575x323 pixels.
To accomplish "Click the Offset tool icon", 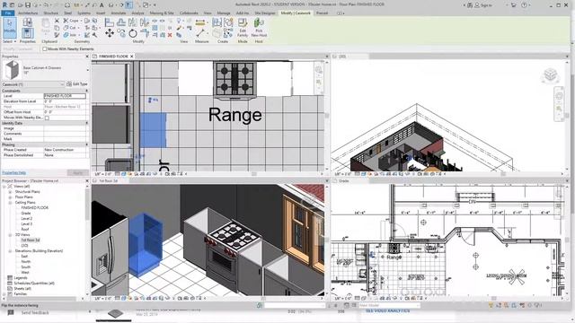I will point(121,22).
